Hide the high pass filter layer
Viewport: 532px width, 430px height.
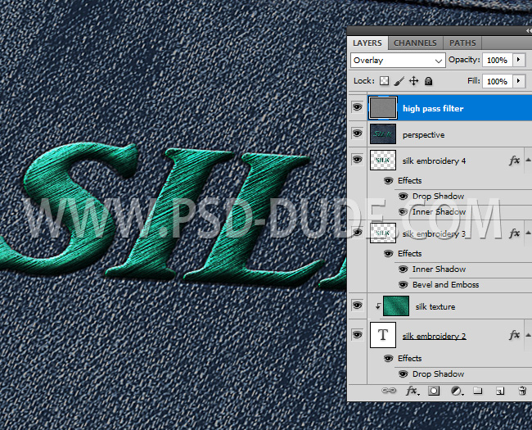(357, 107)
